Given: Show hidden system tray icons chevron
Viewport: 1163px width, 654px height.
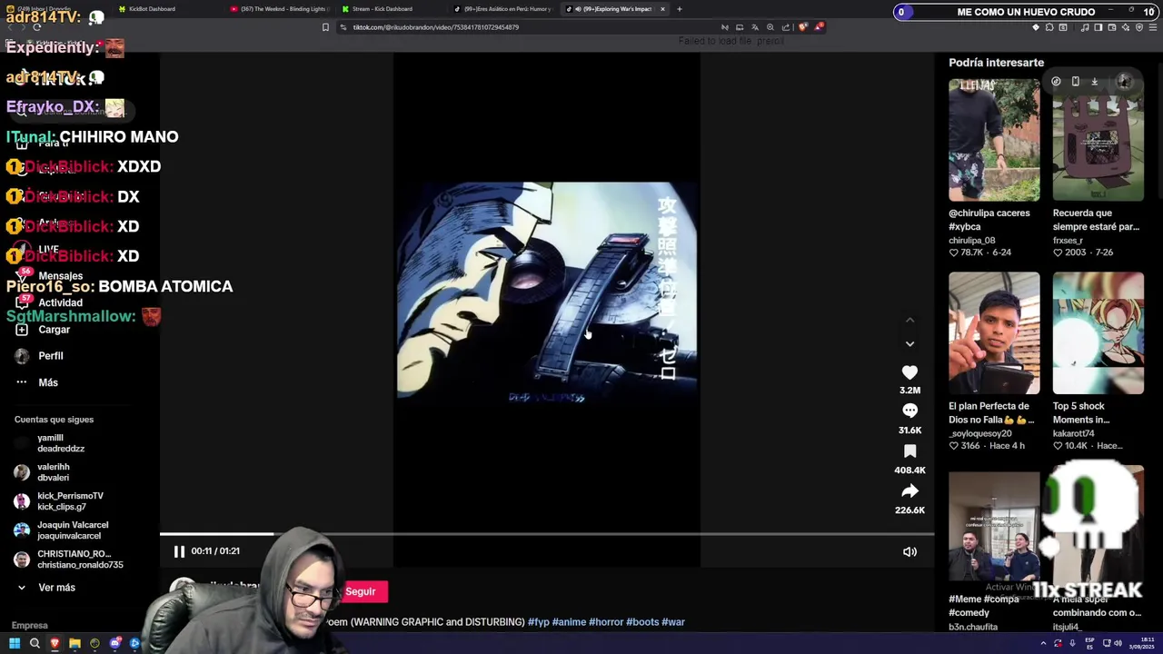Looking at the screenshot, I should 1043,643.
